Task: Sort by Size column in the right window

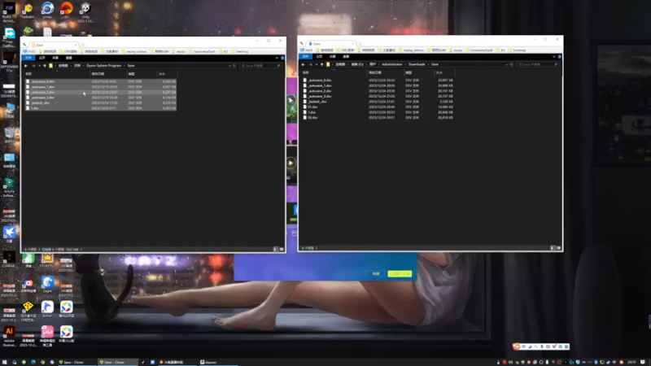Action: [444, 72]
